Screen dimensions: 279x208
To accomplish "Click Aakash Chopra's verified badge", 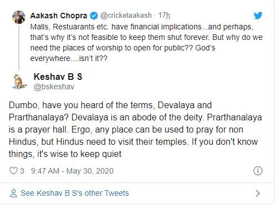I will 94,16.
